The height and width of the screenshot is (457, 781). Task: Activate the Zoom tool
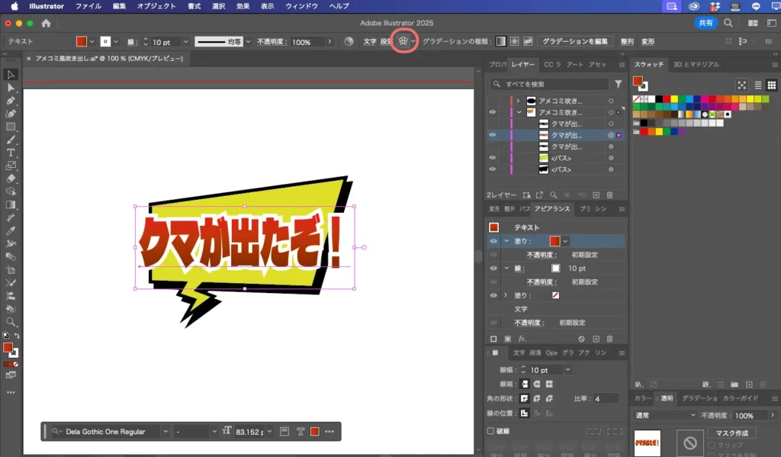tap(11, 323)
